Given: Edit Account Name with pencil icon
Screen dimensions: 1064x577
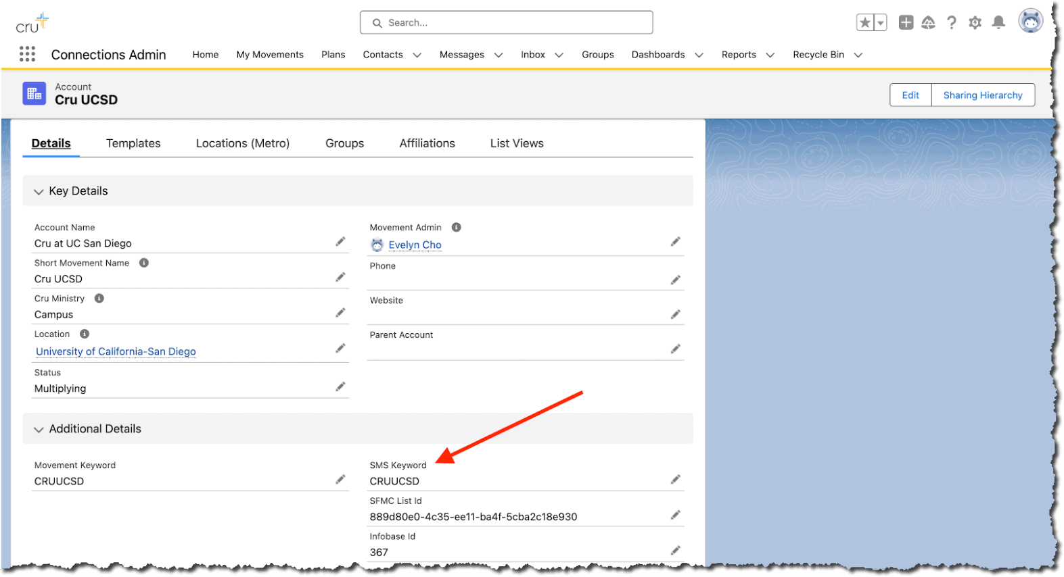Looking at the screenshot, I should [340, 242].
